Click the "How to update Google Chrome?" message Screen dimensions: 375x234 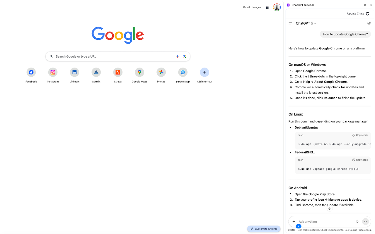click(345, 34)
